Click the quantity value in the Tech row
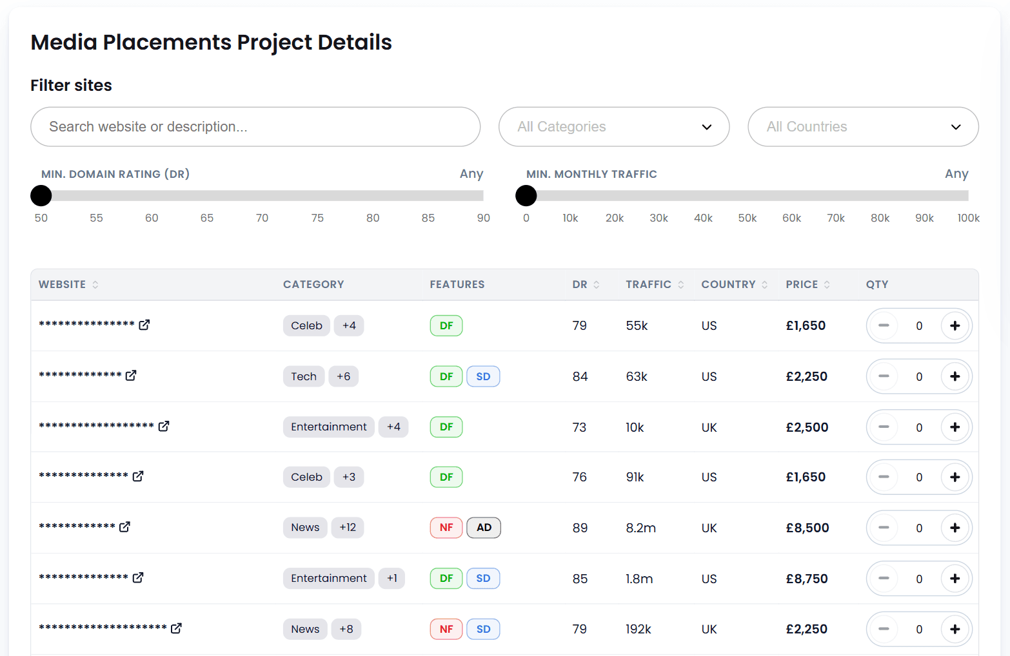This screenshot has width=1010, height=656. pyautogui.click(x=919, y=376)
